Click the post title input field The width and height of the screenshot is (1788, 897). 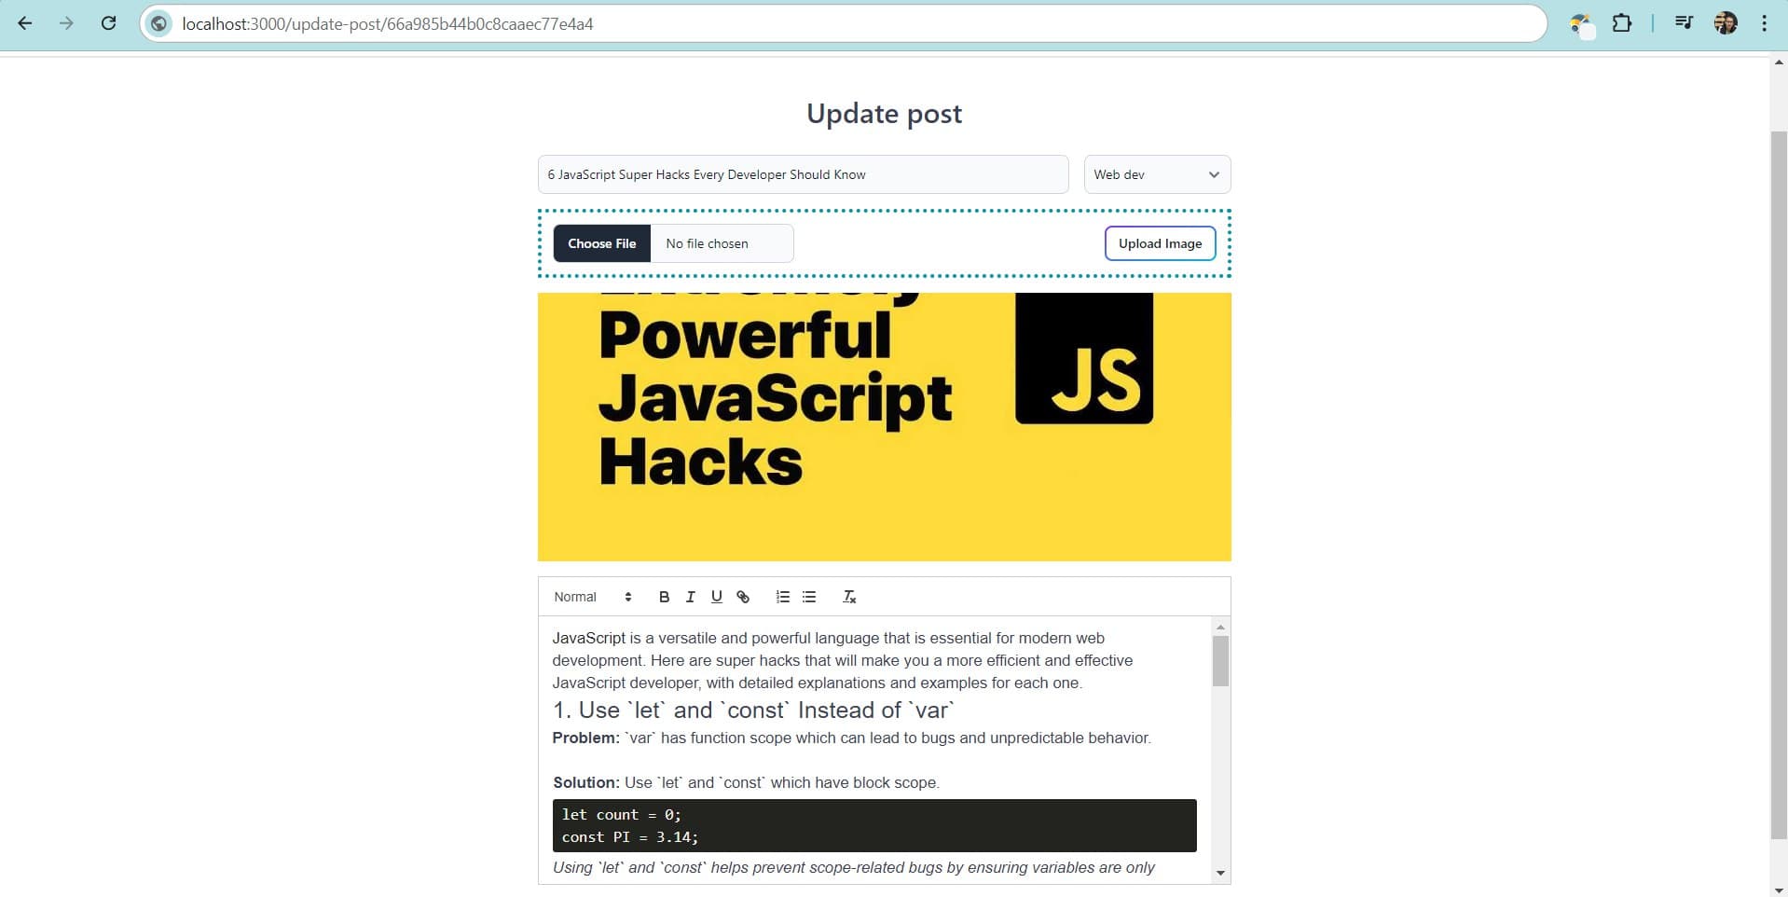point(802,174)
